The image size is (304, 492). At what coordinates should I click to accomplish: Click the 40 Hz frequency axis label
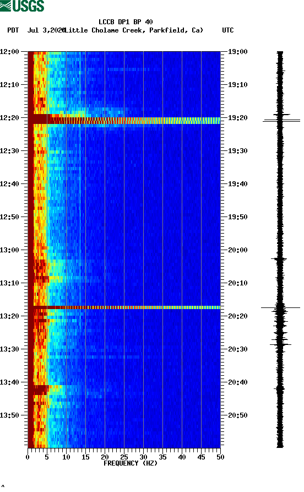[182, 457]
